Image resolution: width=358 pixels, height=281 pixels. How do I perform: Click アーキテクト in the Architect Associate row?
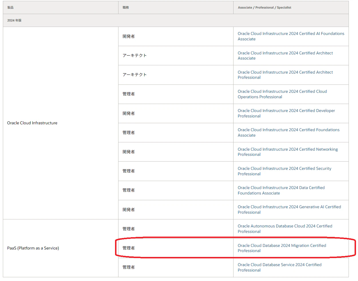pos(135,56)
